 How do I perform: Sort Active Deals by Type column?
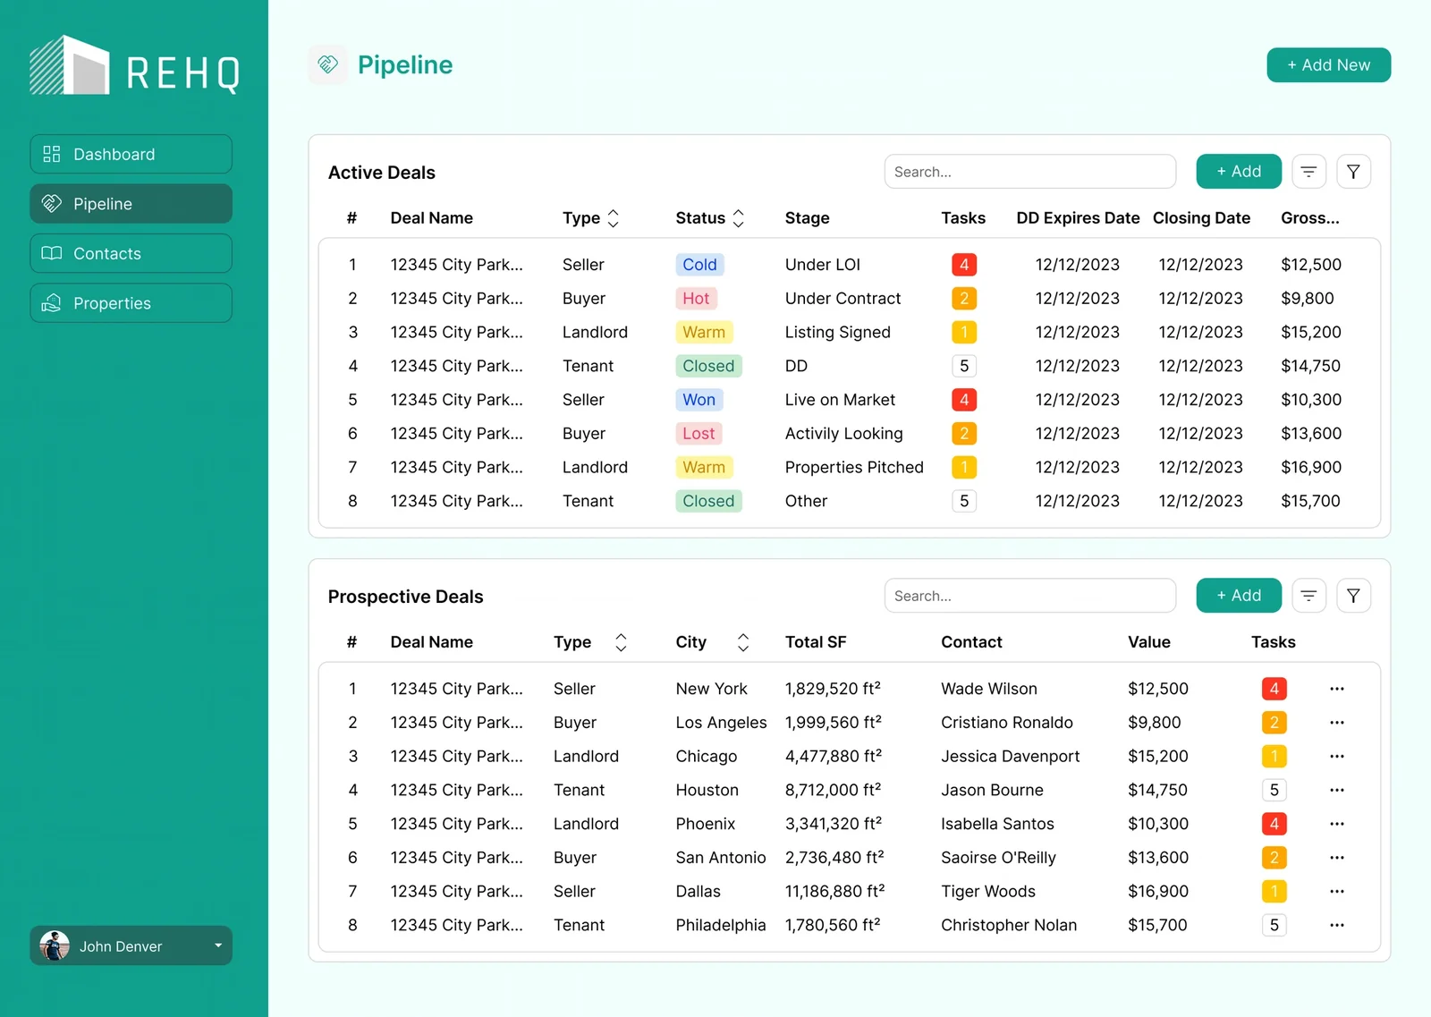click(x=613, y=218)
